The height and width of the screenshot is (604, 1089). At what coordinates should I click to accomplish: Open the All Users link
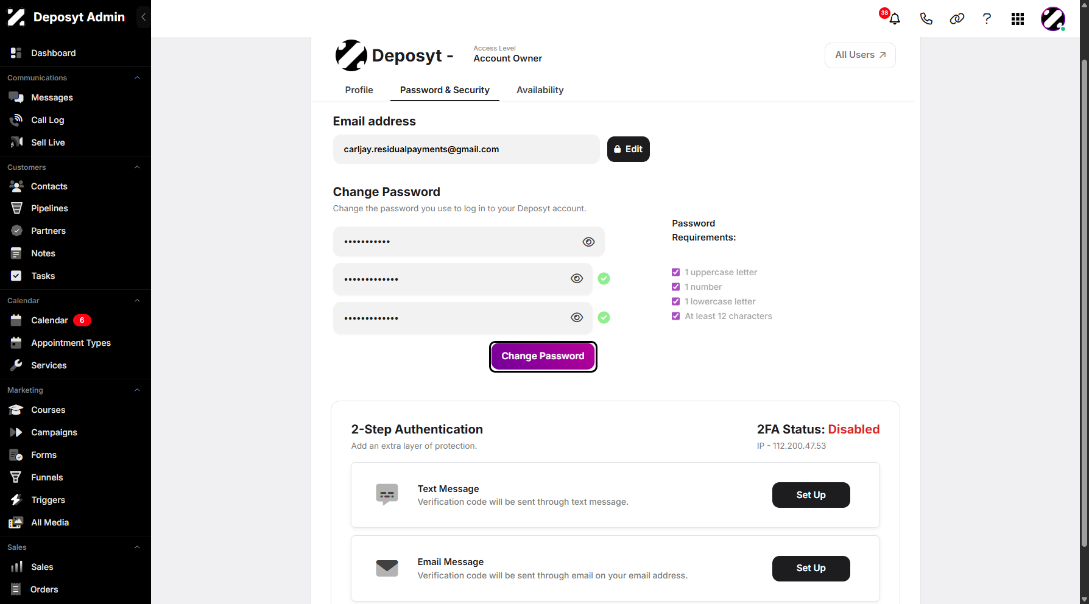point(860,55)
